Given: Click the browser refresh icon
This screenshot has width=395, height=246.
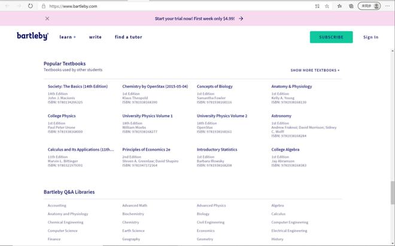Looking at the screenshot, I should click(31, 6).
